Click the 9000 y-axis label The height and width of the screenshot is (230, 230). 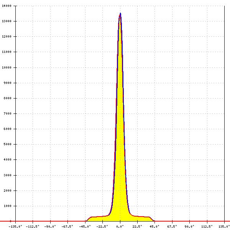(x=7, y=83)
